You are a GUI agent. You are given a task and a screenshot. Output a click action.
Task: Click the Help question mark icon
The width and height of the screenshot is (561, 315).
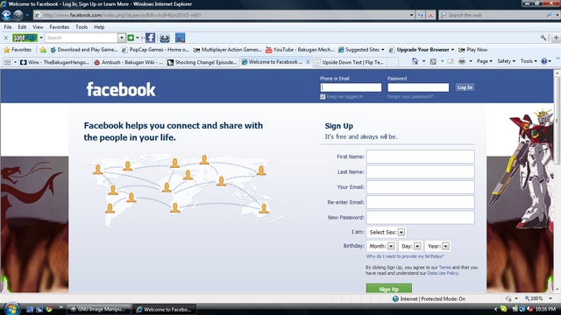[x=544, y=61]
